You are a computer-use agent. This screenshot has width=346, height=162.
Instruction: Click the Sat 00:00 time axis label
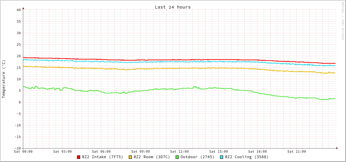23,152
